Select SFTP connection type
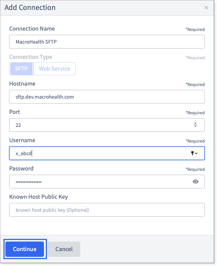Viewport: 217px width, 266px height. tap(21, 69)
